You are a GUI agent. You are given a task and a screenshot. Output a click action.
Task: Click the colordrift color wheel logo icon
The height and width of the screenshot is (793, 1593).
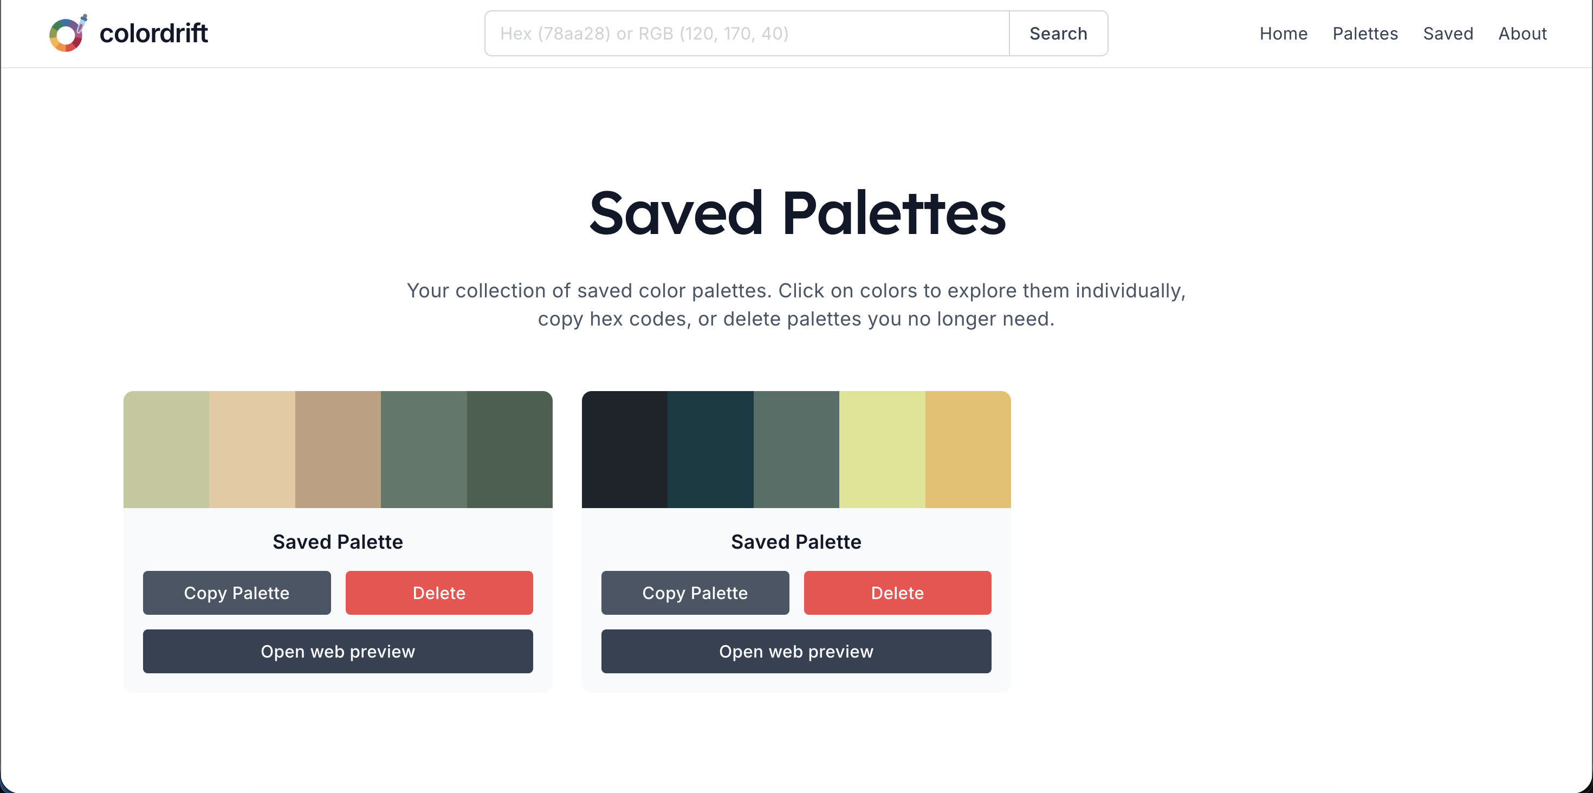(68, 34)
